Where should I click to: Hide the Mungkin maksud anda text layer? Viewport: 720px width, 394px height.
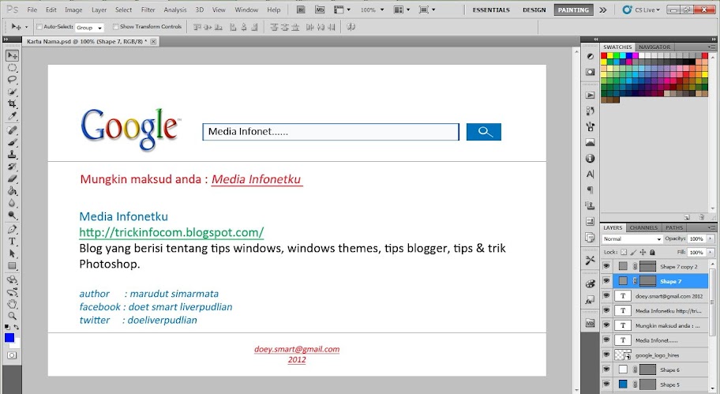606,325
